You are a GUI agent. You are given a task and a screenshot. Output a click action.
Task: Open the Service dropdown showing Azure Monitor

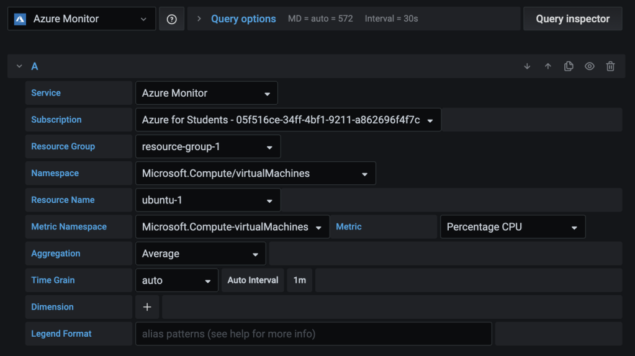point(207,93)
